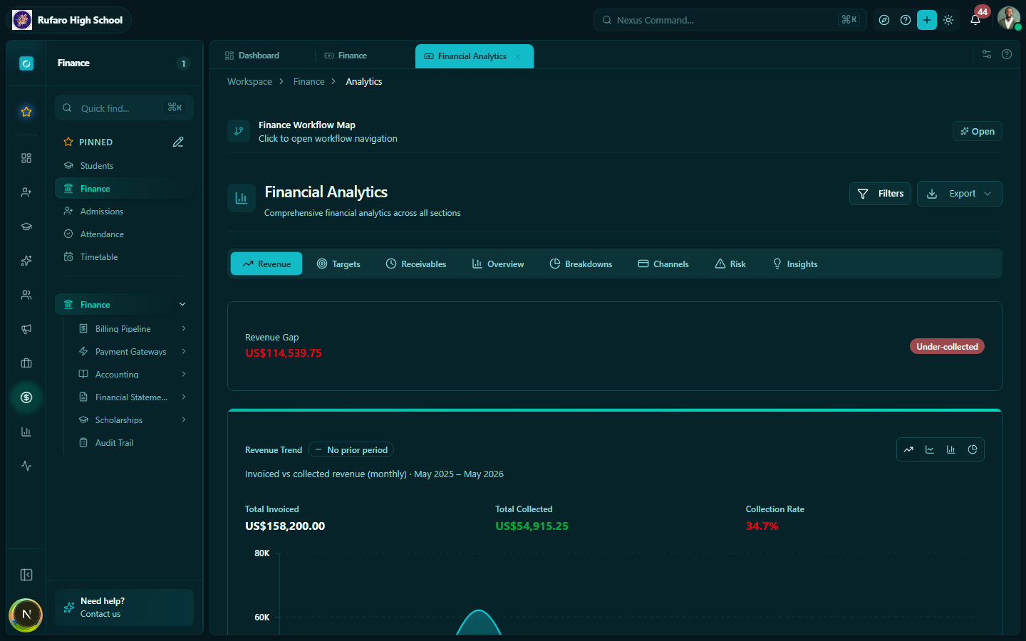Open the people group icon in rail
This screenshot has width=1026, height=641.
click(26, 295)
